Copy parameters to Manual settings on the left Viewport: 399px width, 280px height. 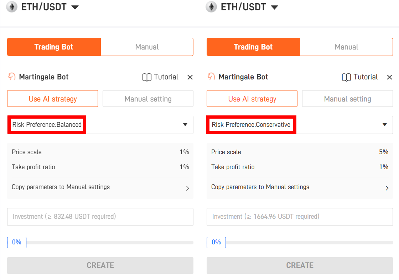(100, 188)
